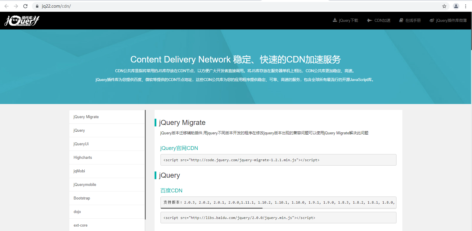Click the plane icon beside CDN加速

[370, 20]
